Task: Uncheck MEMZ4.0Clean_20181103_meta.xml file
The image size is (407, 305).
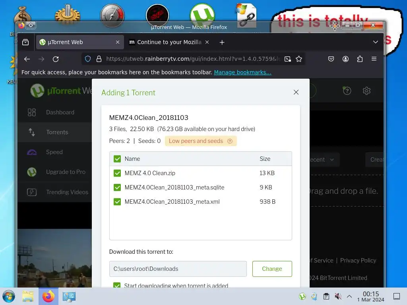Action: pyautogui.click(x=117, y=201)
